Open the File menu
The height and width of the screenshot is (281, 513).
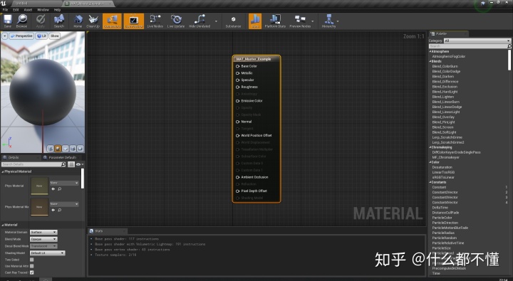coord(5,10)
